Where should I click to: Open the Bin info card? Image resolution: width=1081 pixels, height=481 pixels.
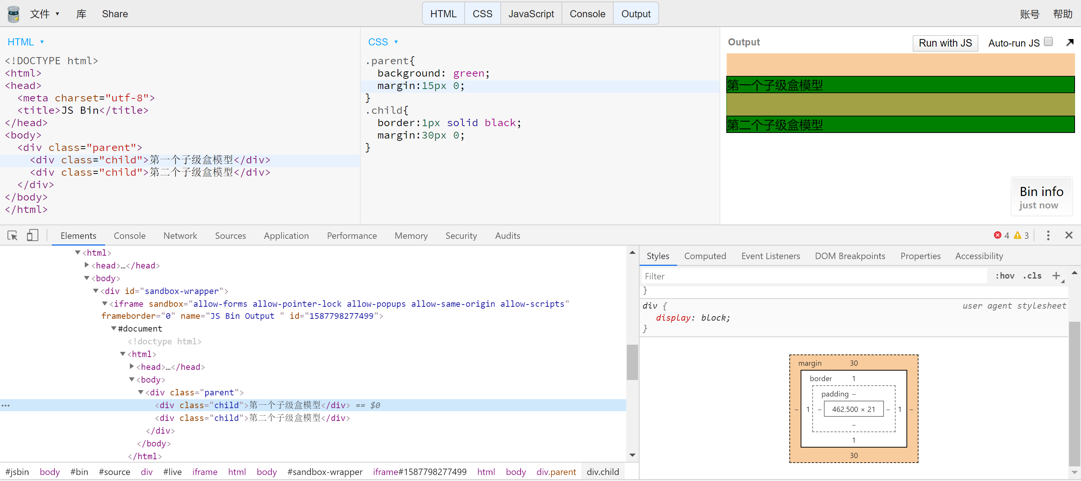point(1041,197)
